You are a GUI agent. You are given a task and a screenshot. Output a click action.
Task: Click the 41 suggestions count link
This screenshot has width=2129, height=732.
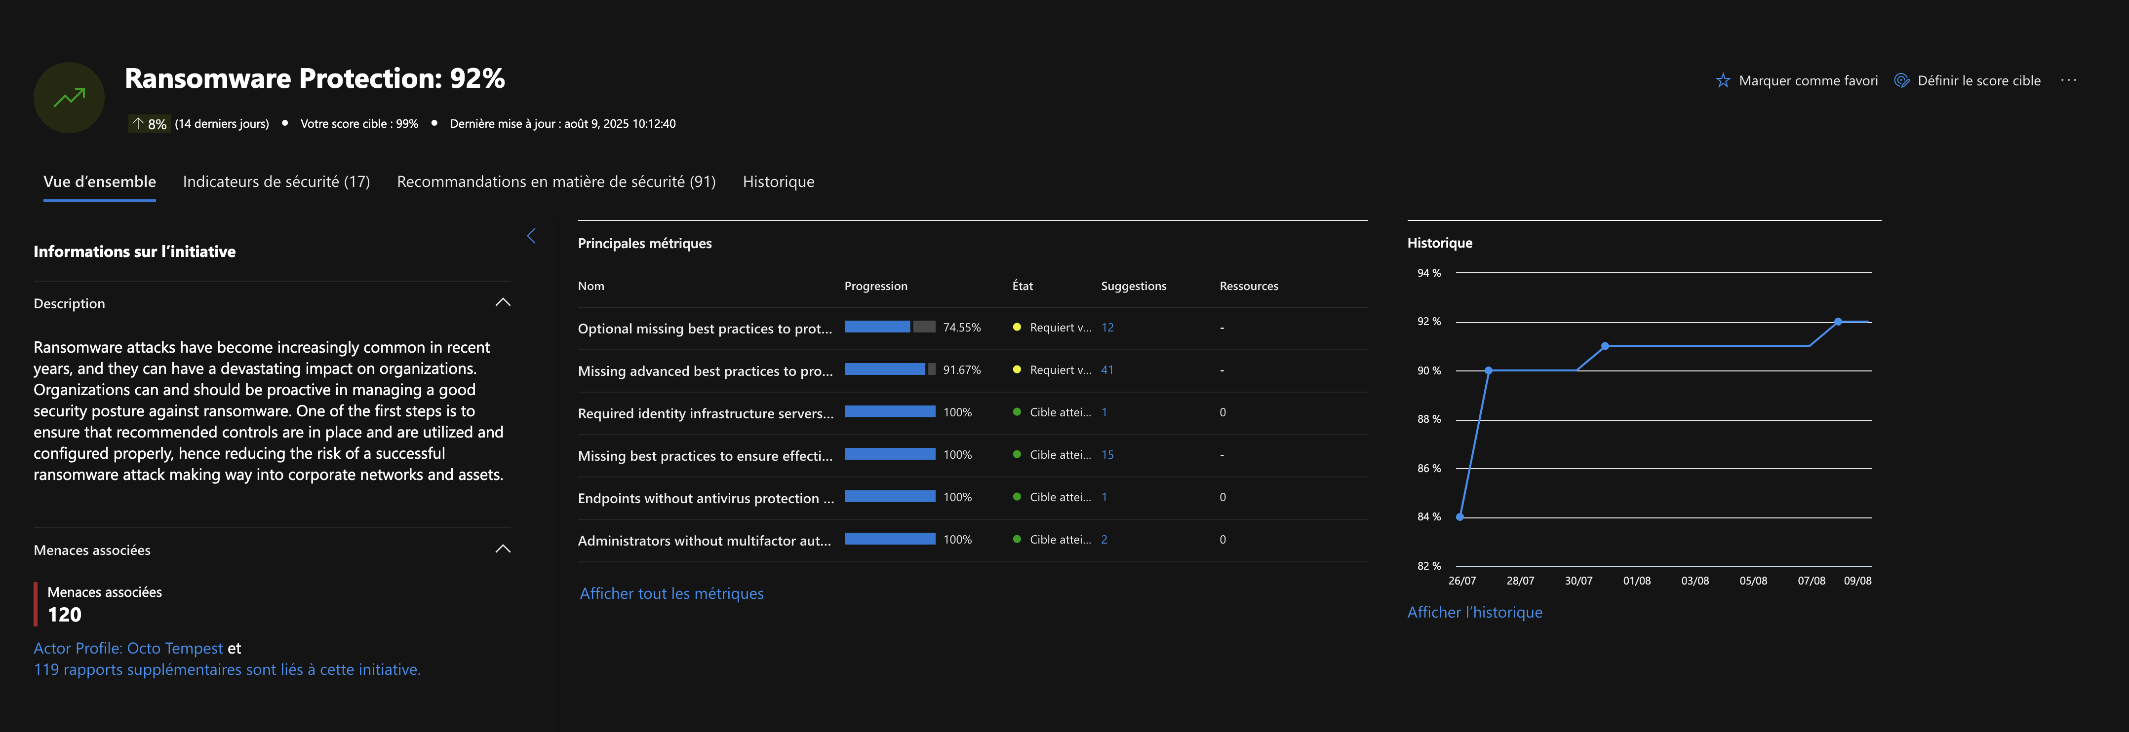(1106, 370)
